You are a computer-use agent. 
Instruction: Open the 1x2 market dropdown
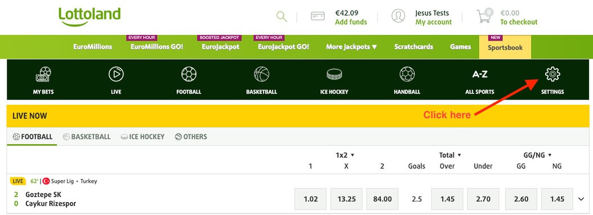tap(345, 155)
